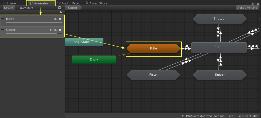Switch to the Audio Mixer tab

tap(69, 3)
